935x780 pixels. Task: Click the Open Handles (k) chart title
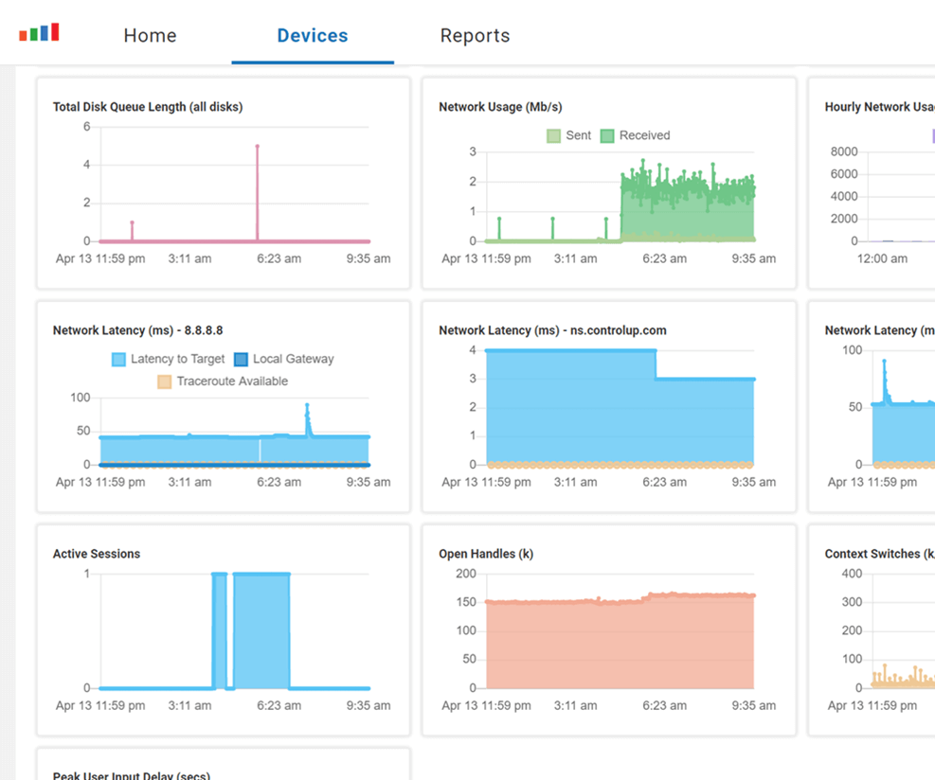(x=486, y=554)
